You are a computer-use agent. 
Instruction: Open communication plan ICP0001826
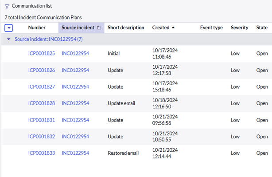coord(42,70)
